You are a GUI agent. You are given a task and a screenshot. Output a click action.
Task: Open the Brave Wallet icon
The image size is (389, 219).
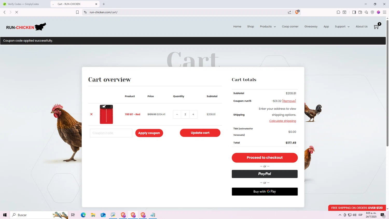[360, 12]
